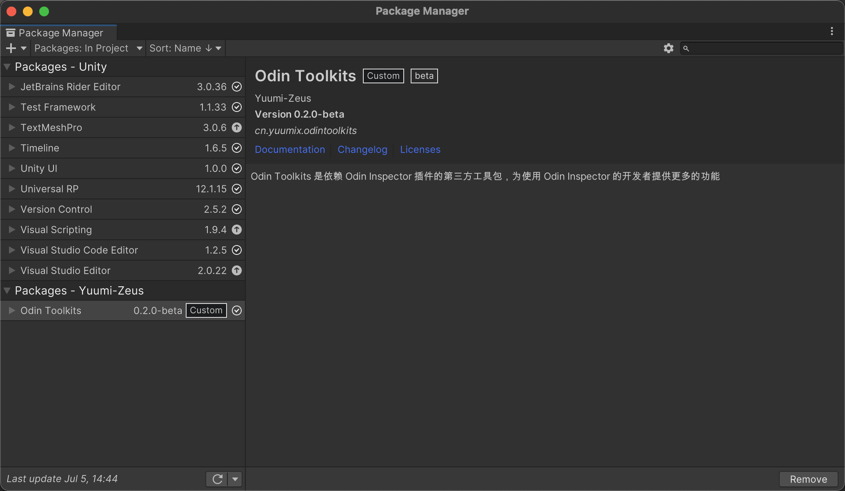Click Odin Toolkits installed checkmark icon
This screenshot has height=491, width=845.
237,310
